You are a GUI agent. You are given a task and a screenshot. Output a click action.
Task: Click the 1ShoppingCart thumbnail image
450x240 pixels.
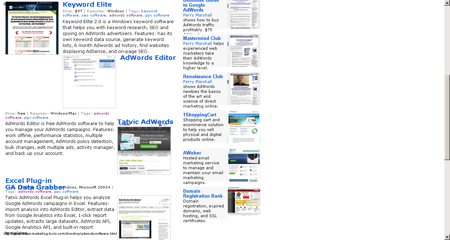pyautogui.click(x=244, y=127)
